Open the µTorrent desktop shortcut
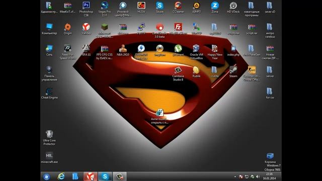Image resolution: width=322 pixels, height=181 pixels. [x=178, y=49]
